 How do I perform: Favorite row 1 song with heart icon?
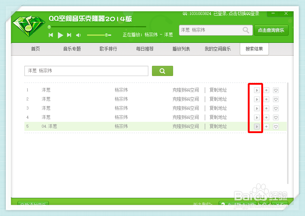[x=276, y=90]
